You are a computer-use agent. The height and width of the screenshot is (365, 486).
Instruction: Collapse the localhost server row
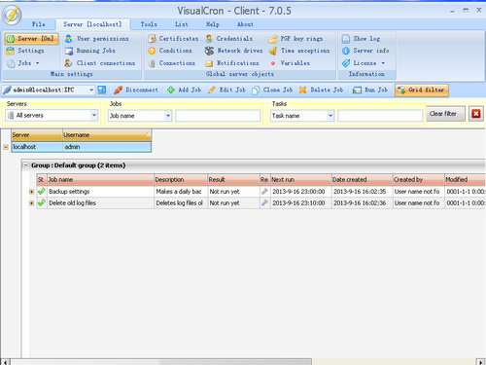click(6, 147)
